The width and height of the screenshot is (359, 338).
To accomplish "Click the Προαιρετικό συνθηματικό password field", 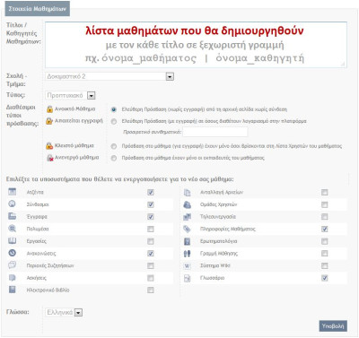I will coord(215,132).
